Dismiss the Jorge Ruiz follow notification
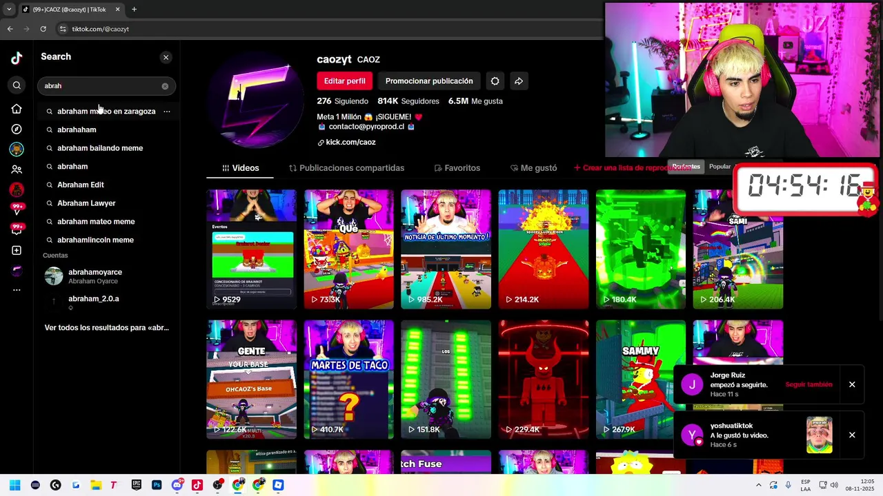883x496 pixels. [852, 384]
